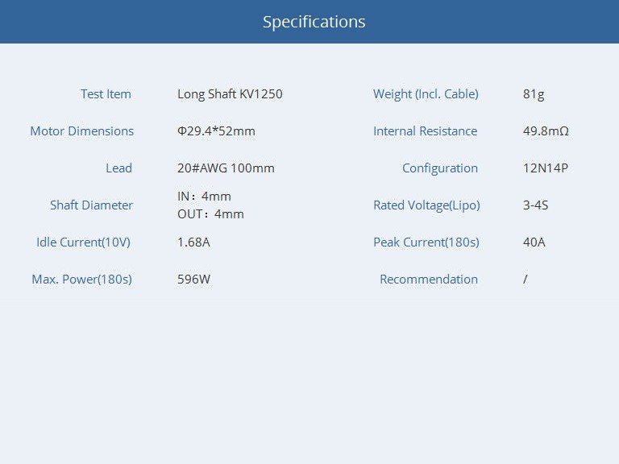
Task: Select the Shaft Diameter label
Action: [x=91, y=205]
